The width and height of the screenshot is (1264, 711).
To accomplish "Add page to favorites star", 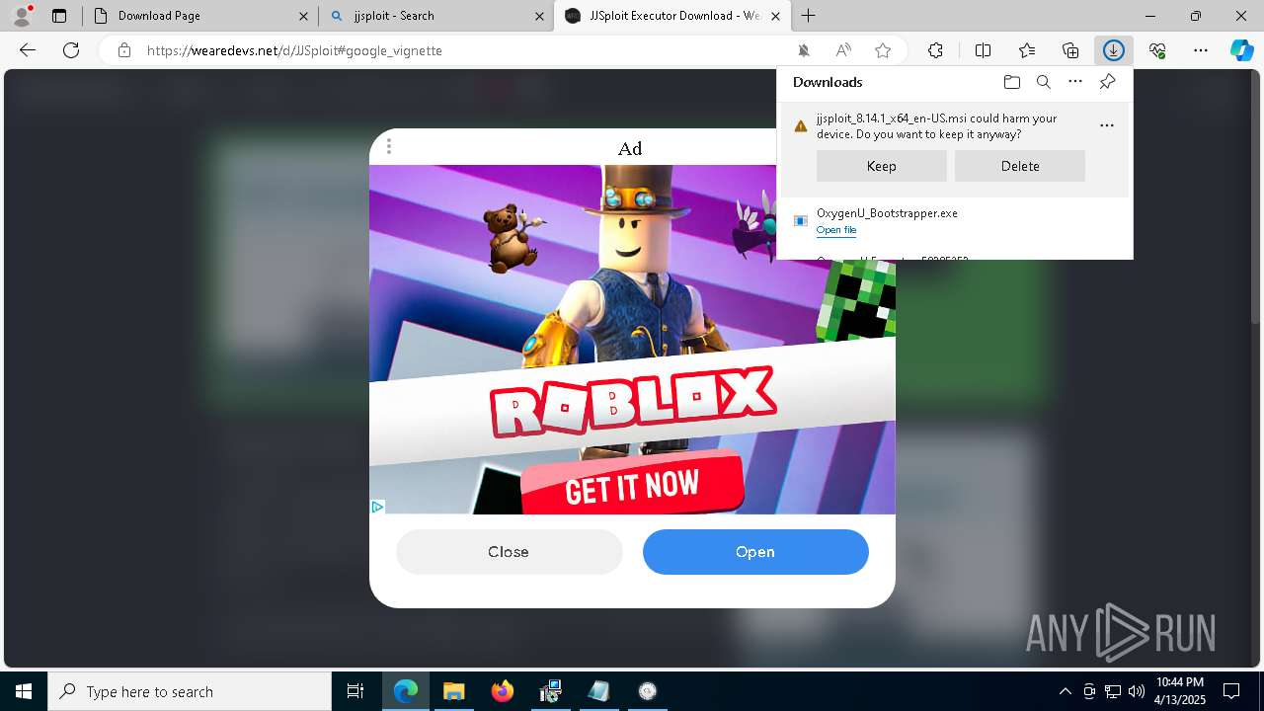I will point(883,50).
